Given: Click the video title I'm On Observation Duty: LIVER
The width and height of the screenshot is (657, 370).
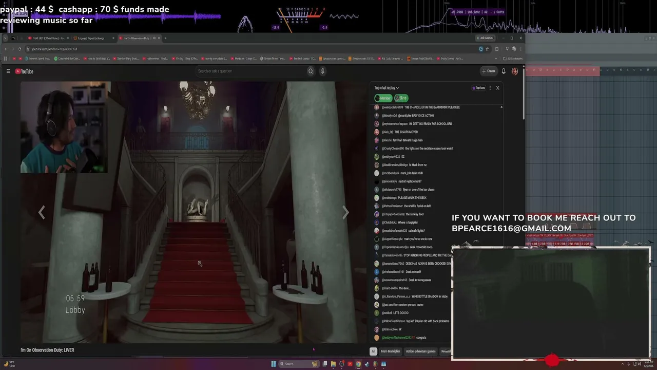Looking at the screenshot, I should coord(47,350).
